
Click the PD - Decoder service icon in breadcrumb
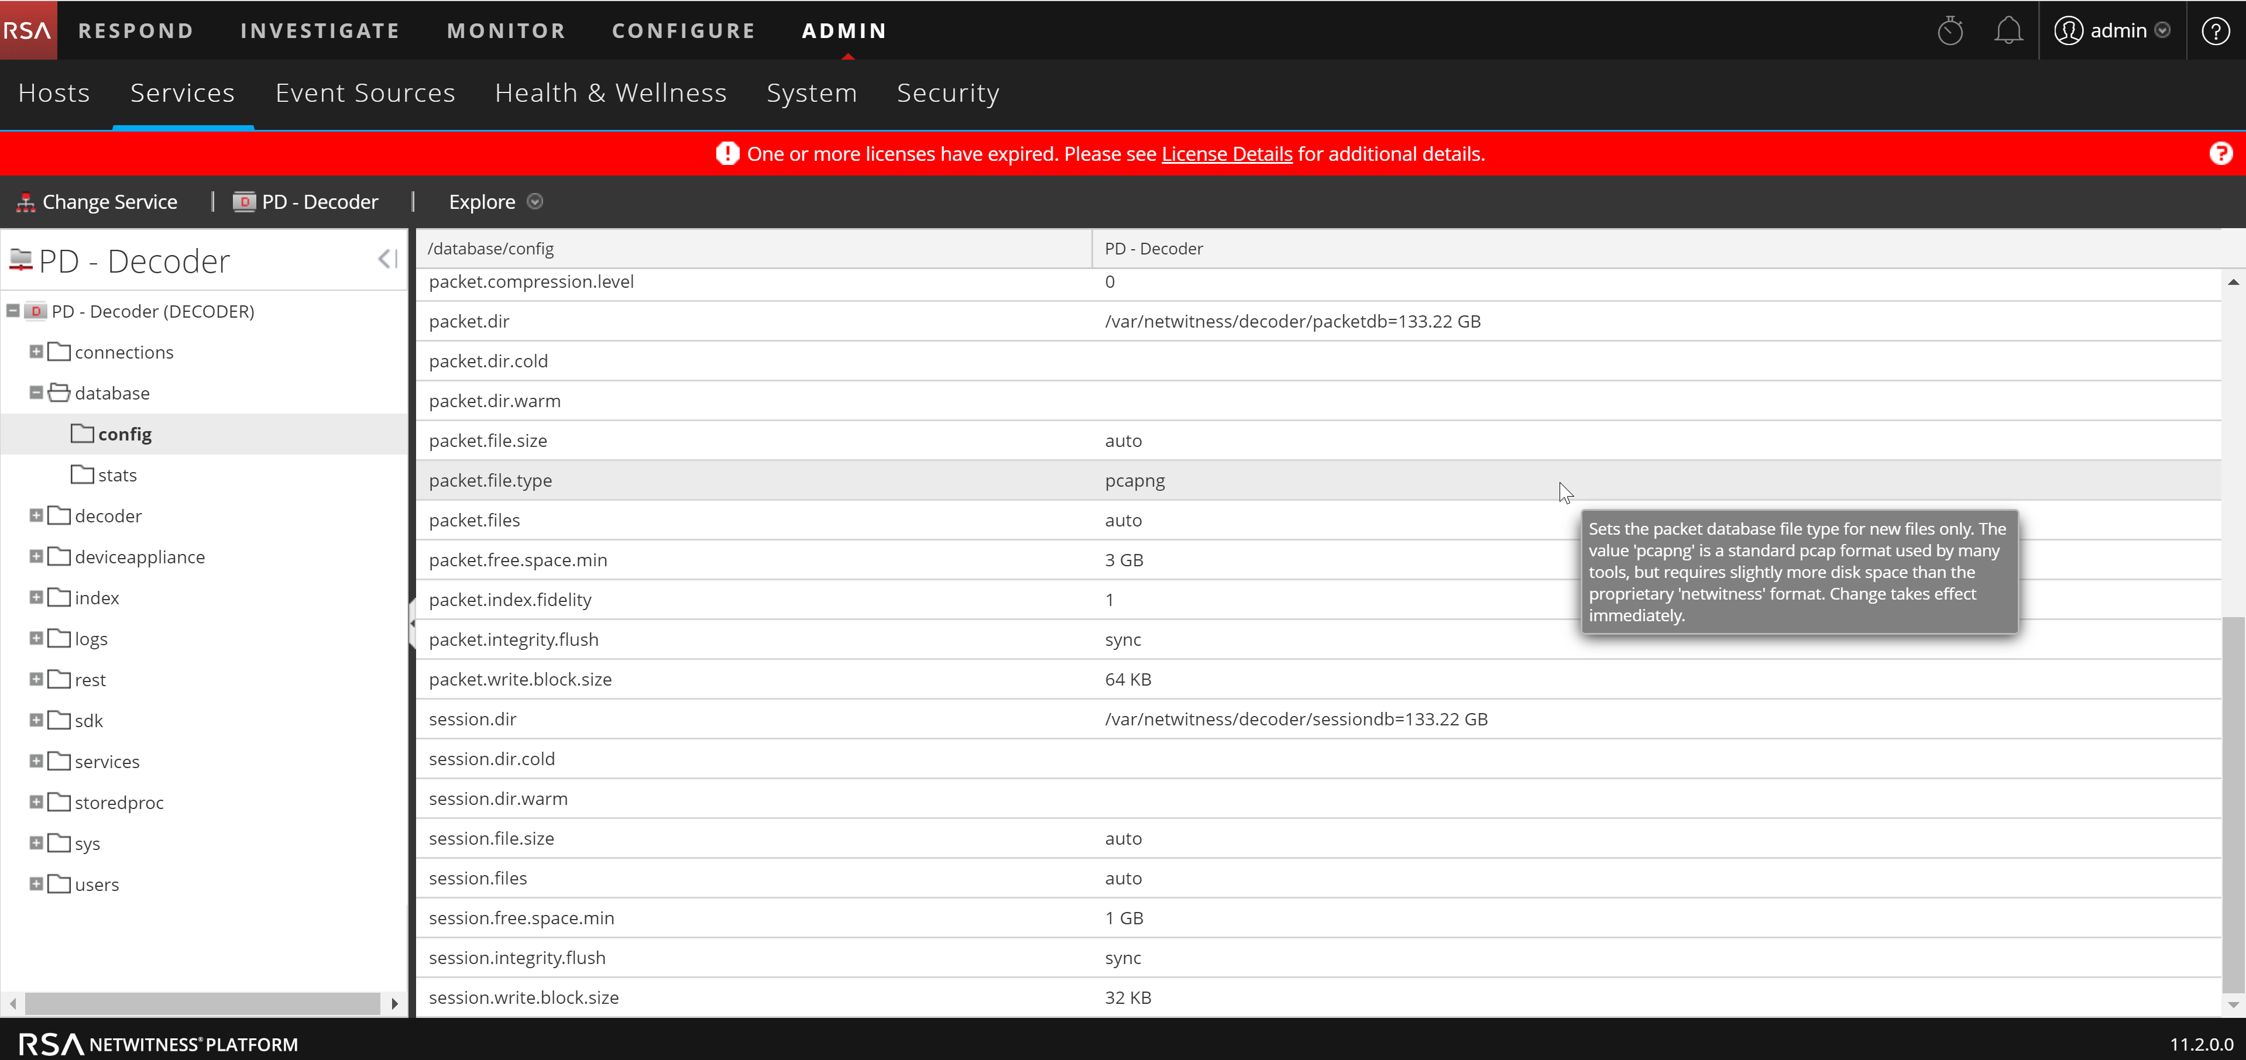[x=244, y=201]
